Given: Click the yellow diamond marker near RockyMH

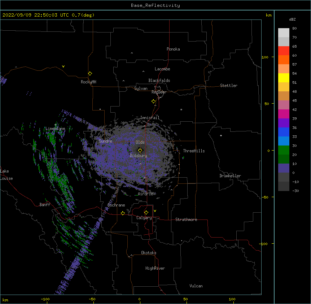Looking at the screenshot, I should tap(90, 74).
